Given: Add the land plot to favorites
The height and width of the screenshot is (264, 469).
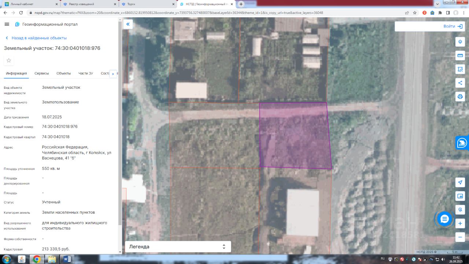Looking at the screenshot, I should 9,60.
